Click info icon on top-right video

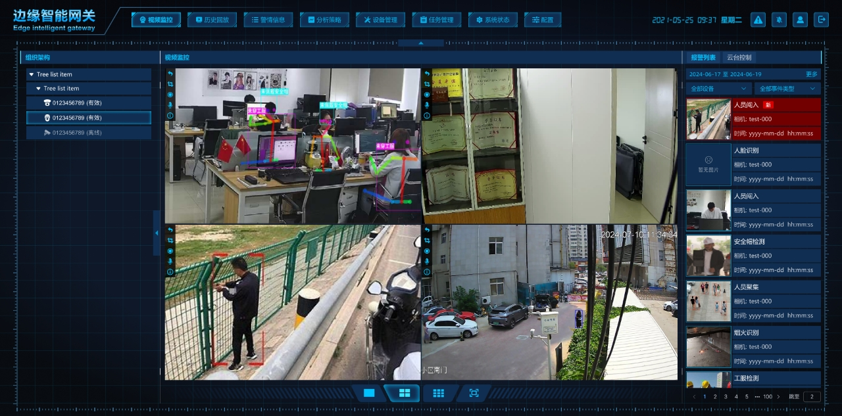(427, 116)
